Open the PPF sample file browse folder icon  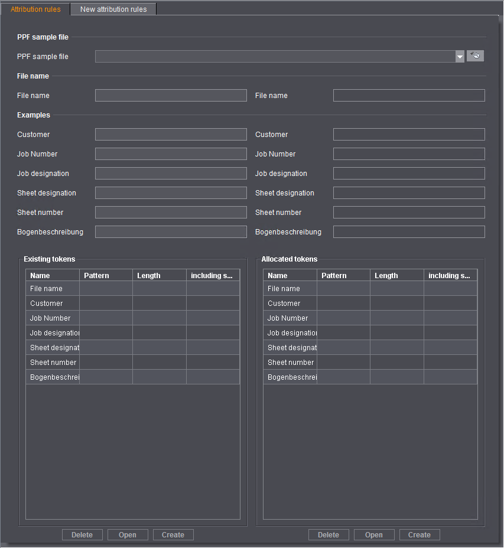[x=475, y=56]
